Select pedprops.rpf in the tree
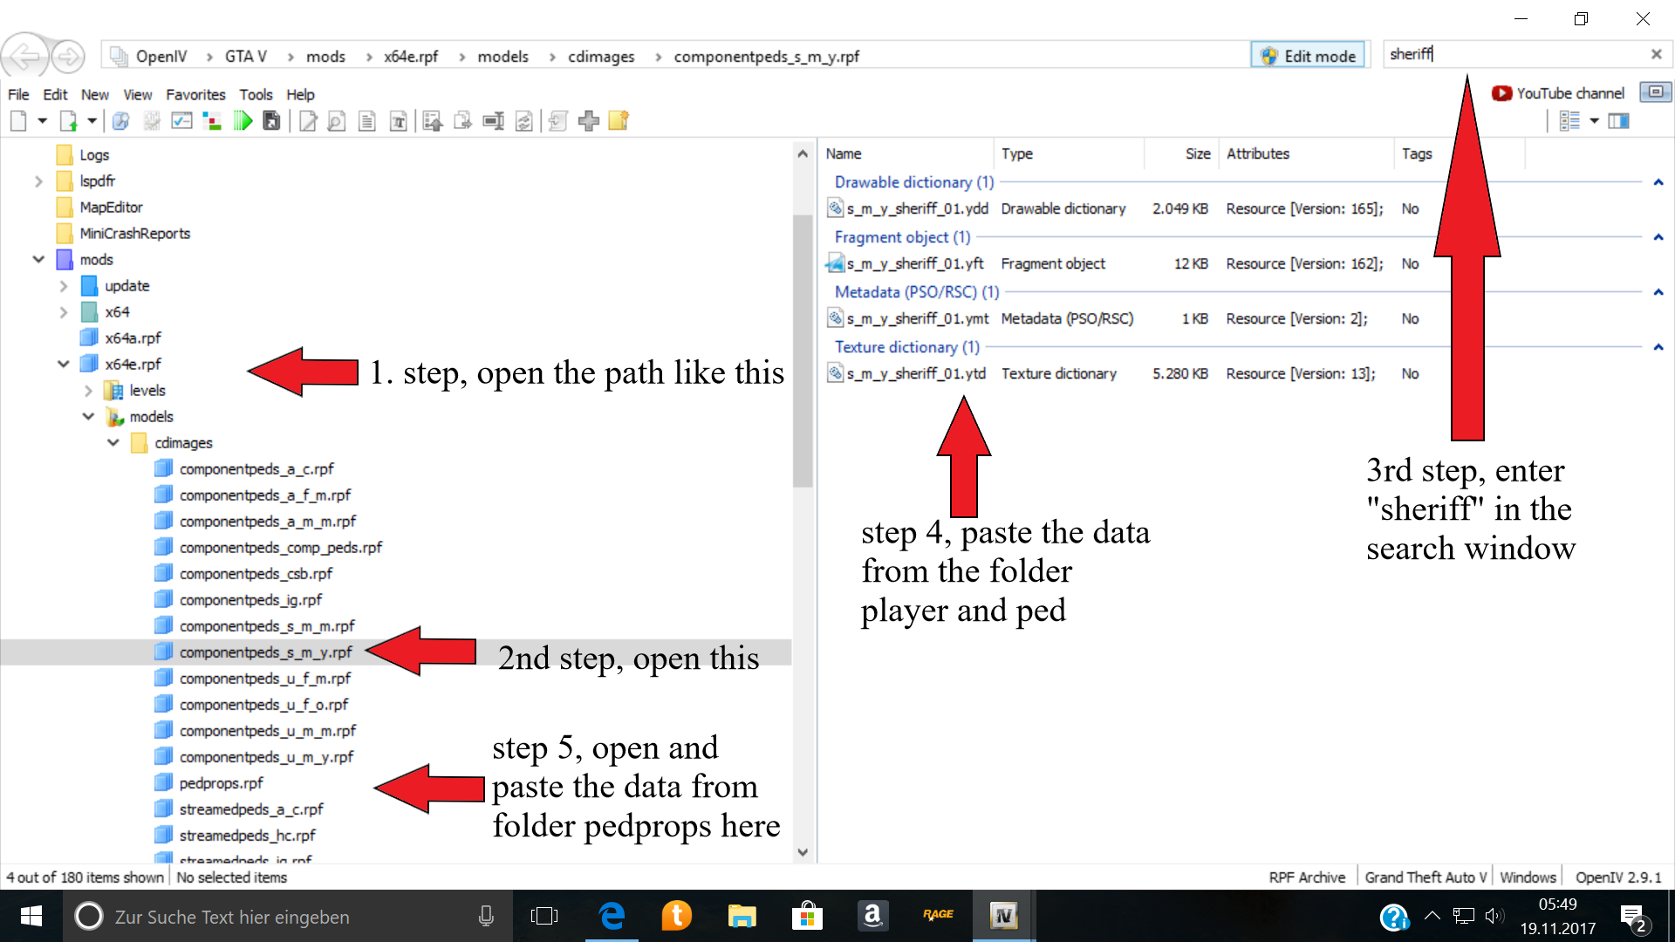1675x942 pixels. pyautogui.click(x=221, y=783)
